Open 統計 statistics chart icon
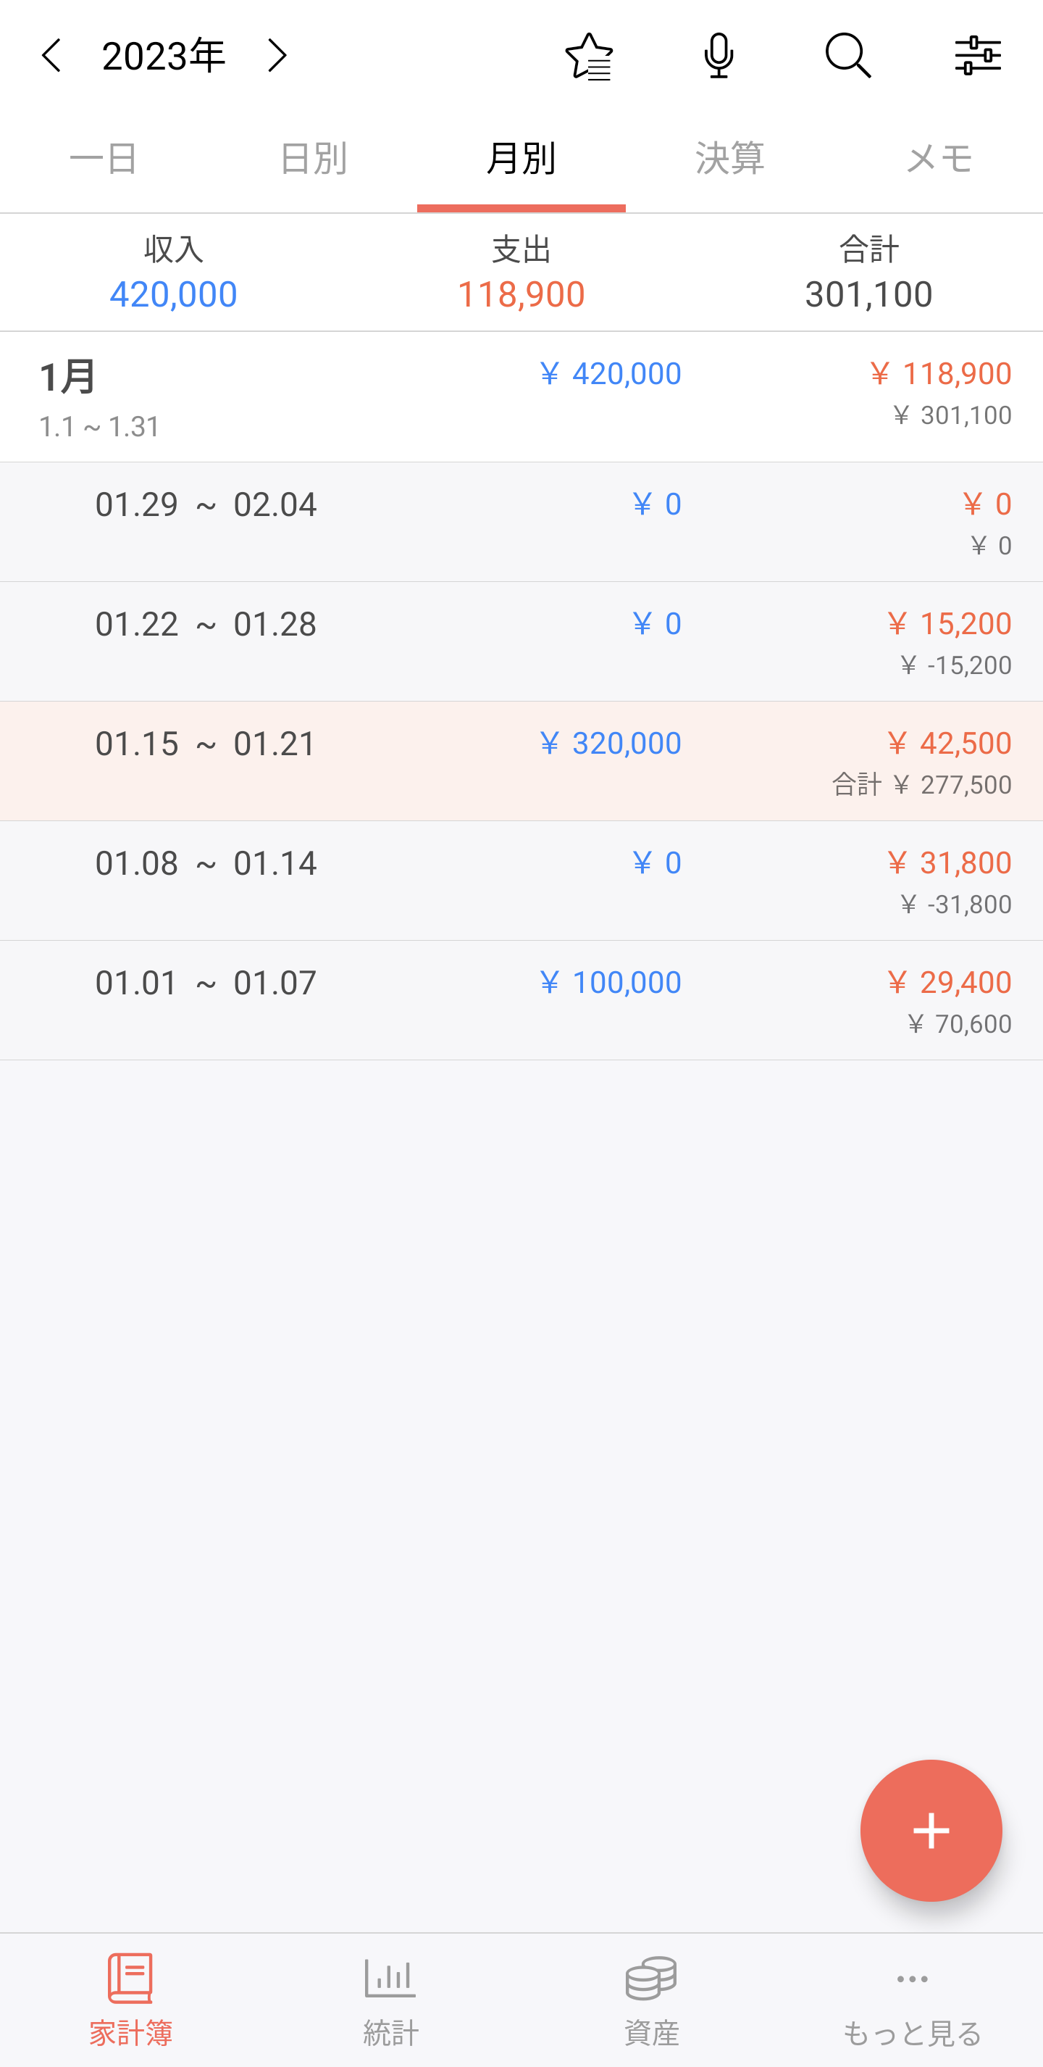Viewport: 1043px width, 2067px height. (390, 2000)
